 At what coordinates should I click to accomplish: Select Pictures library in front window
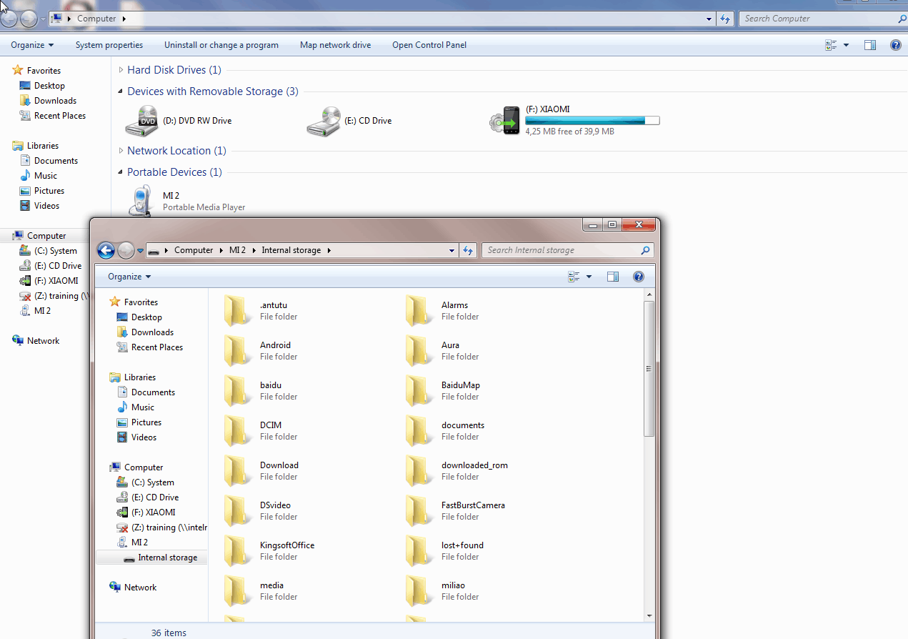[146, 422]
